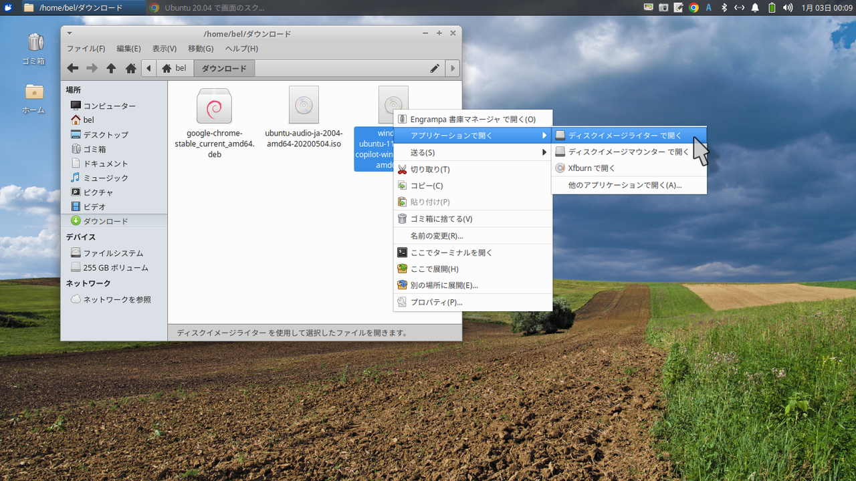Click the system monitor tray icon
The width and height of the screenshot is (856, 481).
pos(648,8)
